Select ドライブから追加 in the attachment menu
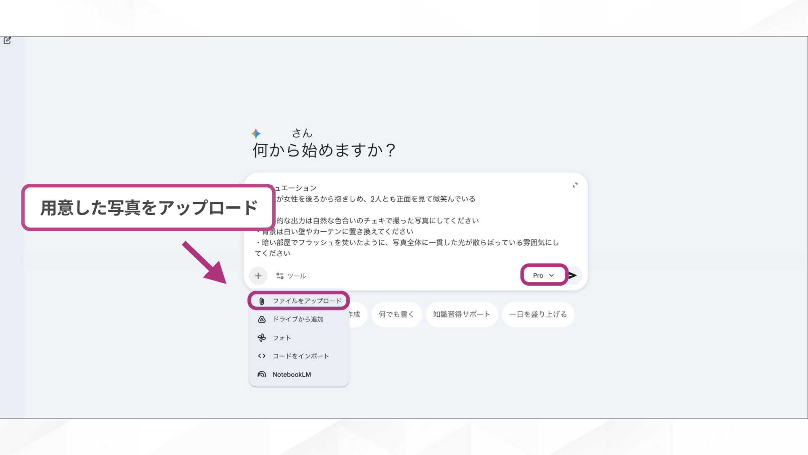The image size is (808, 455). pyautogui.click(x=298, y=319)
